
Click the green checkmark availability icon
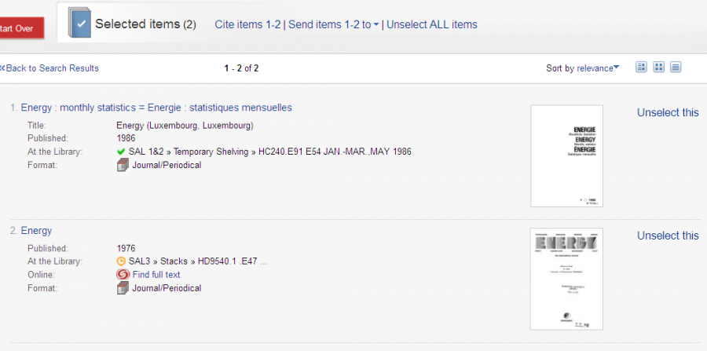121,152
